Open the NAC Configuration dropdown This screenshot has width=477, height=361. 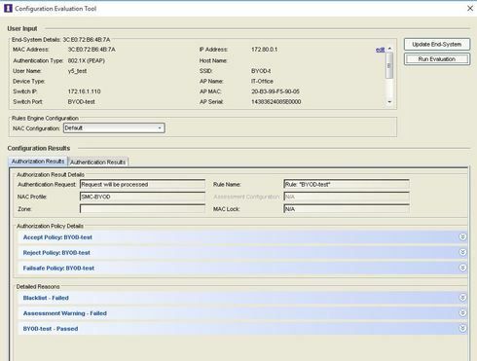click(x=114, y=127)
